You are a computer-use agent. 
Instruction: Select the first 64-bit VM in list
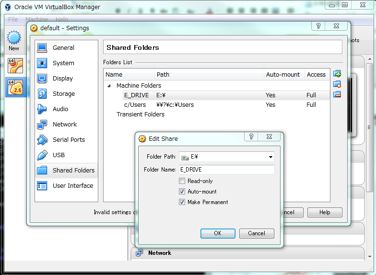[15, 65]
